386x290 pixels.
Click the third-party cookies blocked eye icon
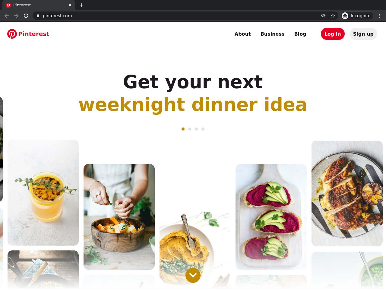coord(323,16)
